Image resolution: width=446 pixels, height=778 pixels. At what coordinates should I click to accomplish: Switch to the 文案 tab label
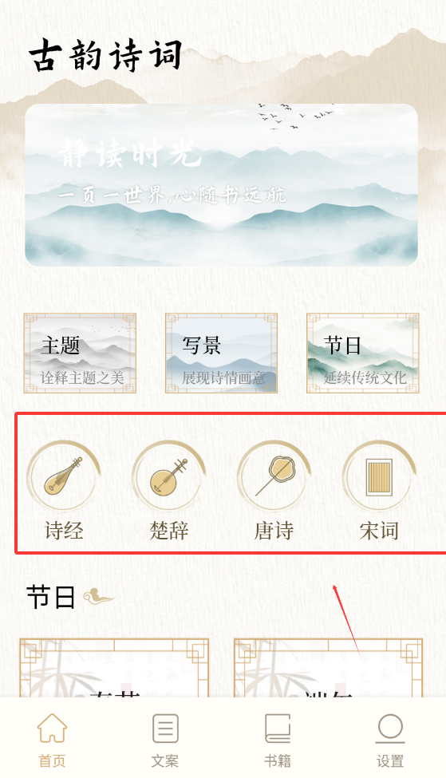pyautogui.click(x=164, y=760)
